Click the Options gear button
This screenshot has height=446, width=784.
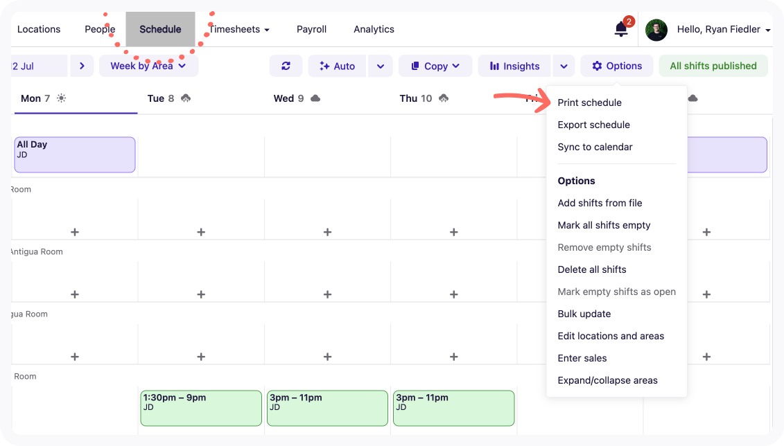tap(616, 66)
